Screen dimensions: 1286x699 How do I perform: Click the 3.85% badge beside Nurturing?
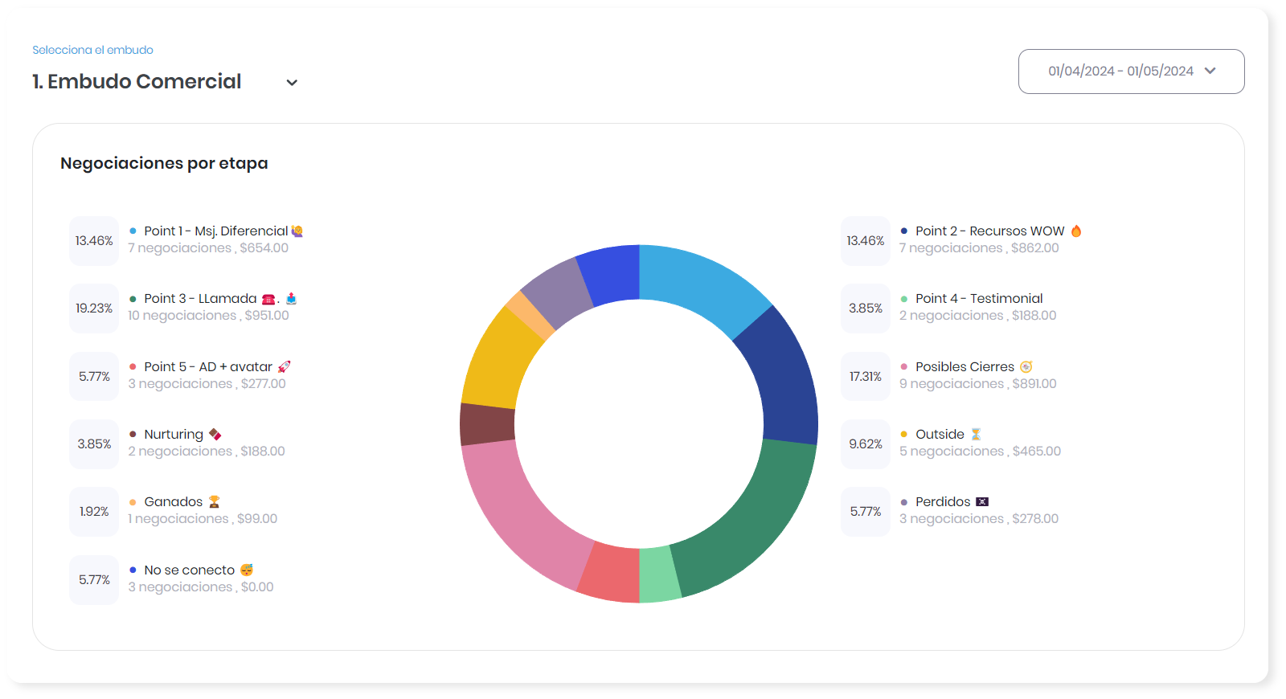[94, 444]
